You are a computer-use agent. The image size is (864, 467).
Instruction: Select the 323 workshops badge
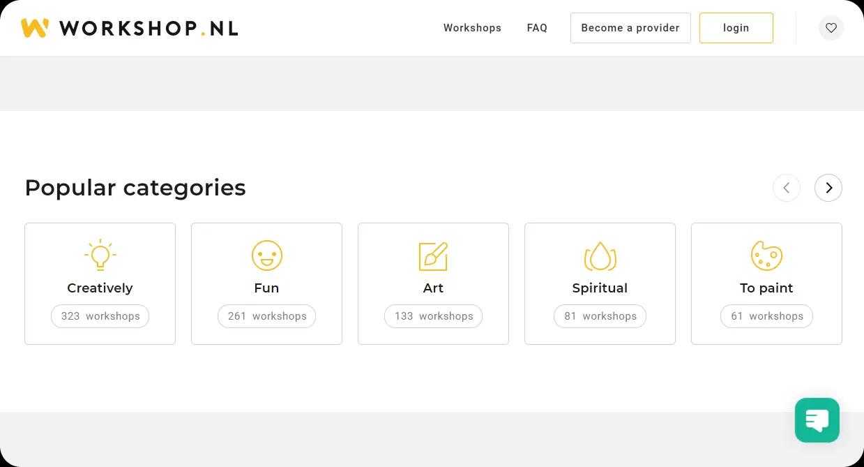click(100, 316)
